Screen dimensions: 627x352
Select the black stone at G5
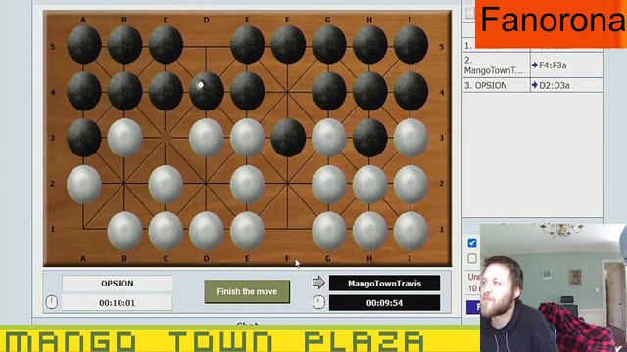click(329, 45)
